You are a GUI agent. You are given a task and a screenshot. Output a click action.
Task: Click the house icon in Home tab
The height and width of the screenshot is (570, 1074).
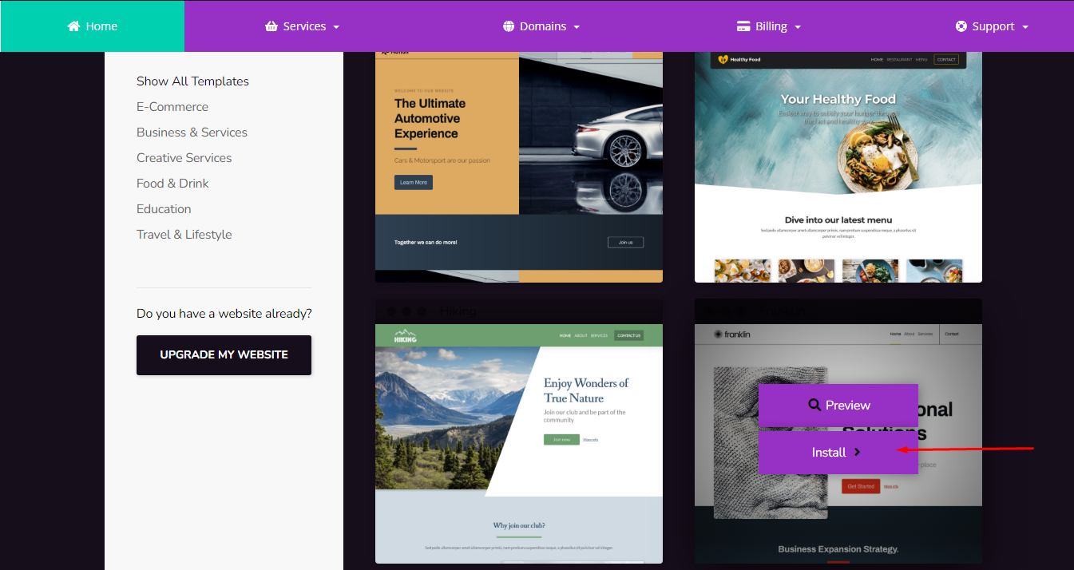[73, 26]
